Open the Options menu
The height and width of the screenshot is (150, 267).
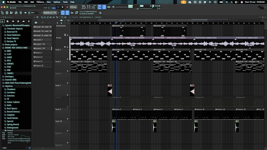[57, 2]
